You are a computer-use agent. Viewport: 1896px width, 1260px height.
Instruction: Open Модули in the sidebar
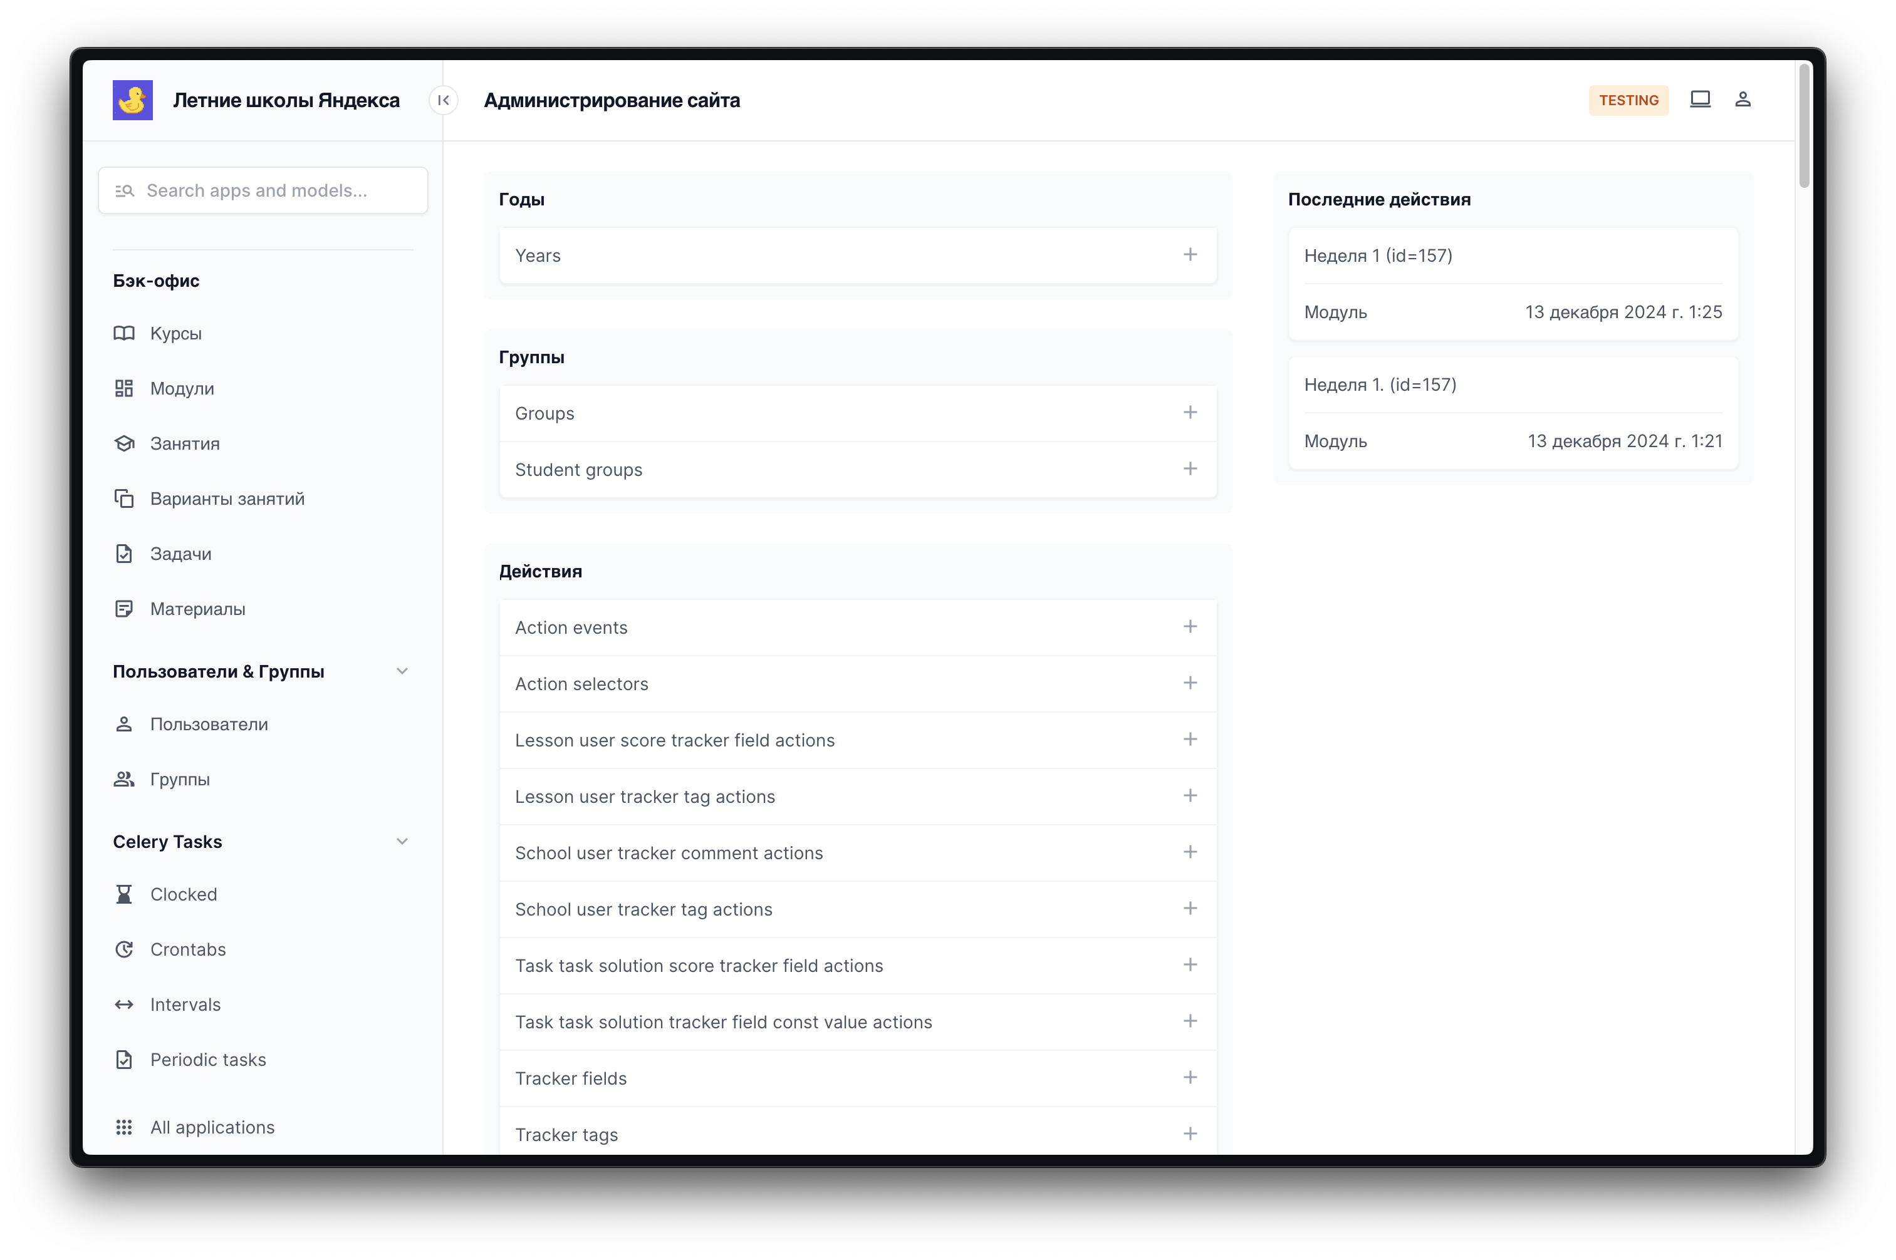pos(182,389)
